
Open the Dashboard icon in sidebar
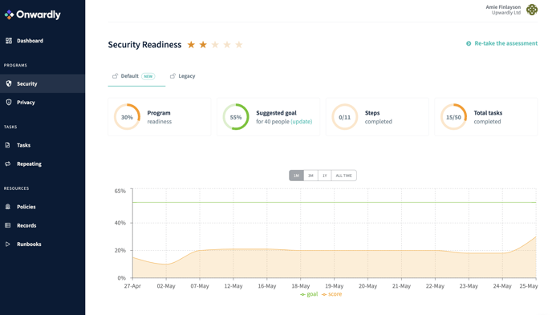[x=9, y=41]
